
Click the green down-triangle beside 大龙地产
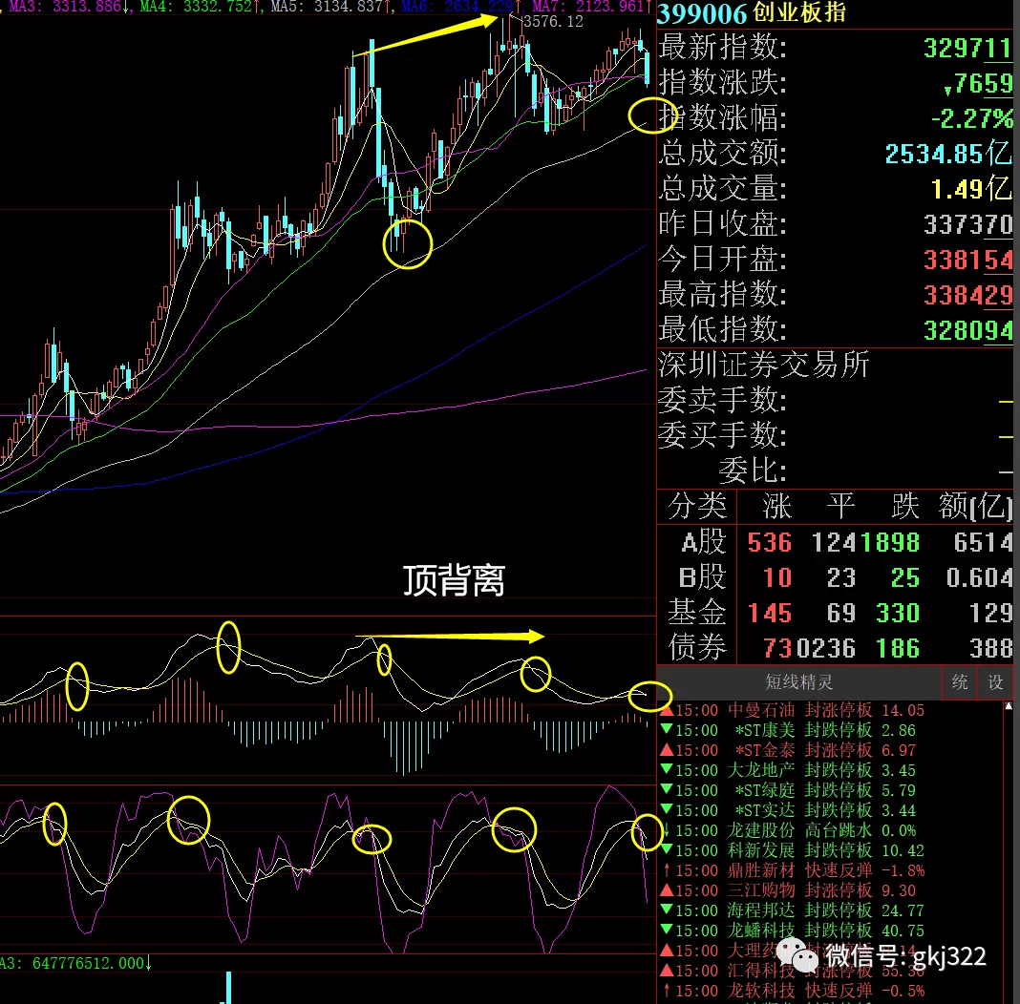click(666, 770)
